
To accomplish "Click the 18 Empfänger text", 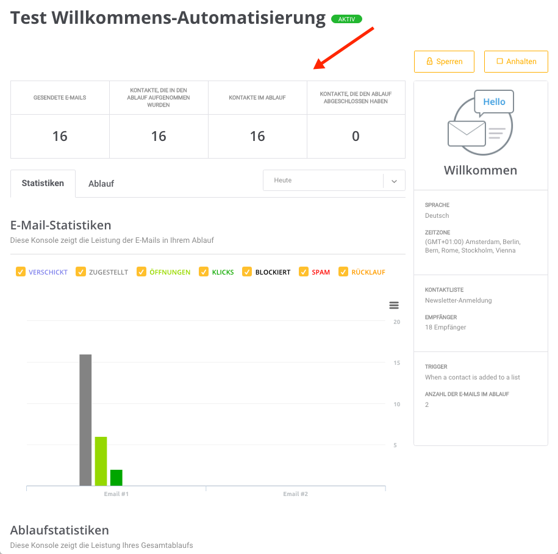I will (446, 327).
